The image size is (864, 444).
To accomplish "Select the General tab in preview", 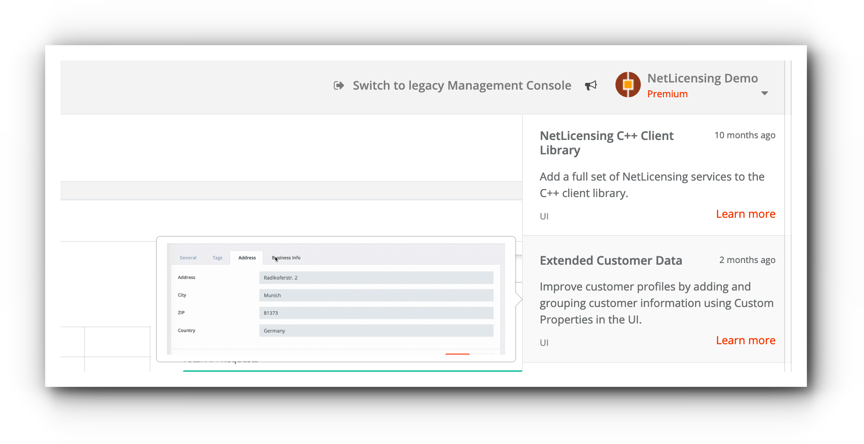I will [x=188, y=258].
